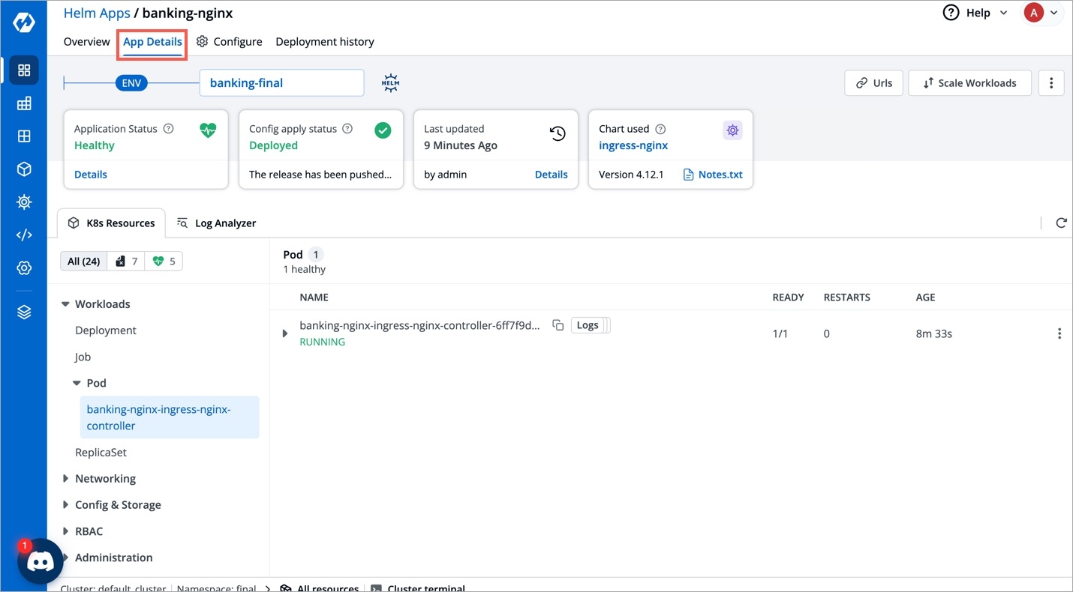The height and width of the screenshot is (592, 1073).
Task: Copy the pod name with the copy icon
Action: [558, 325]
